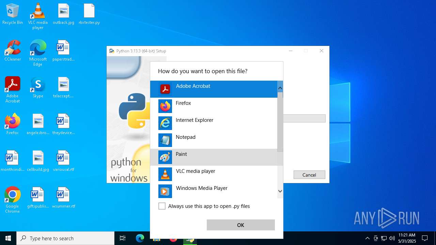
Task: Select the theydevice document on desktop
Action: 63,125
